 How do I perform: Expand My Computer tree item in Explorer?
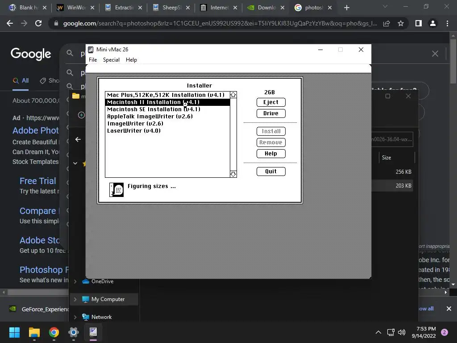tap(75, 299)
